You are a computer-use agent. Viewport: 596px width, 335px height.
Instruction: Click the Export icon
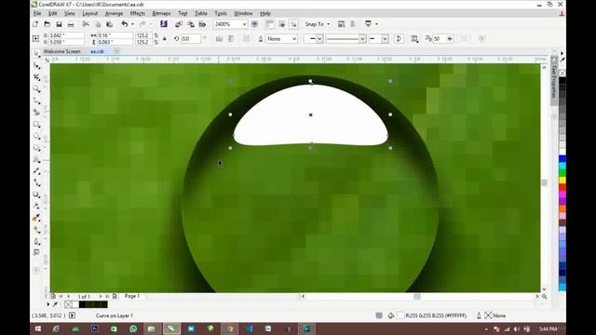(x=191, y=24)
